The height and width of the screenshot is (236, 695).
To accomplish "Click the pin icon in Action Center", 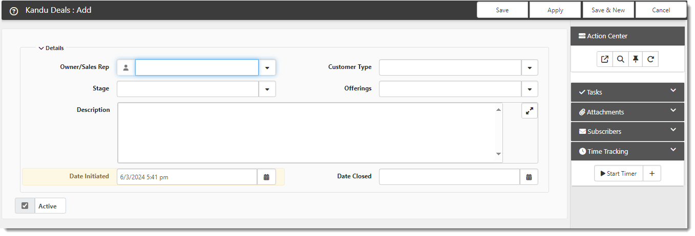I will tap(636, 59).
